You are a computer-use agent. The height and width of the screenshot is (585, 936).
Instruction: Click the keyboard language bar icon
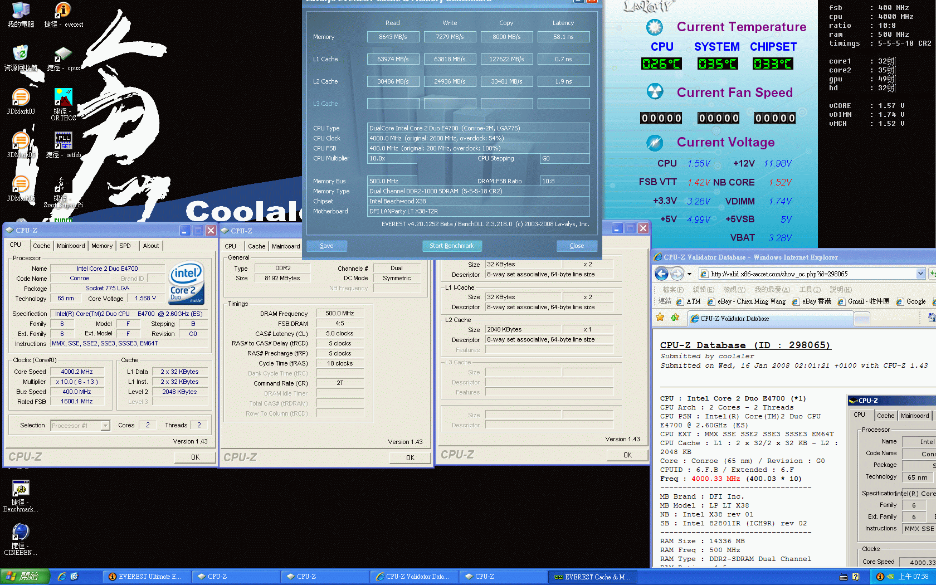844,577
